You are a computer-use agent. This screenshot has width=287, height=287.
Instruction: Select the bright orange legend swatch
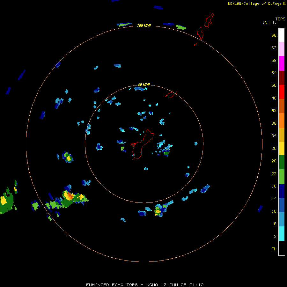[282, 121]
